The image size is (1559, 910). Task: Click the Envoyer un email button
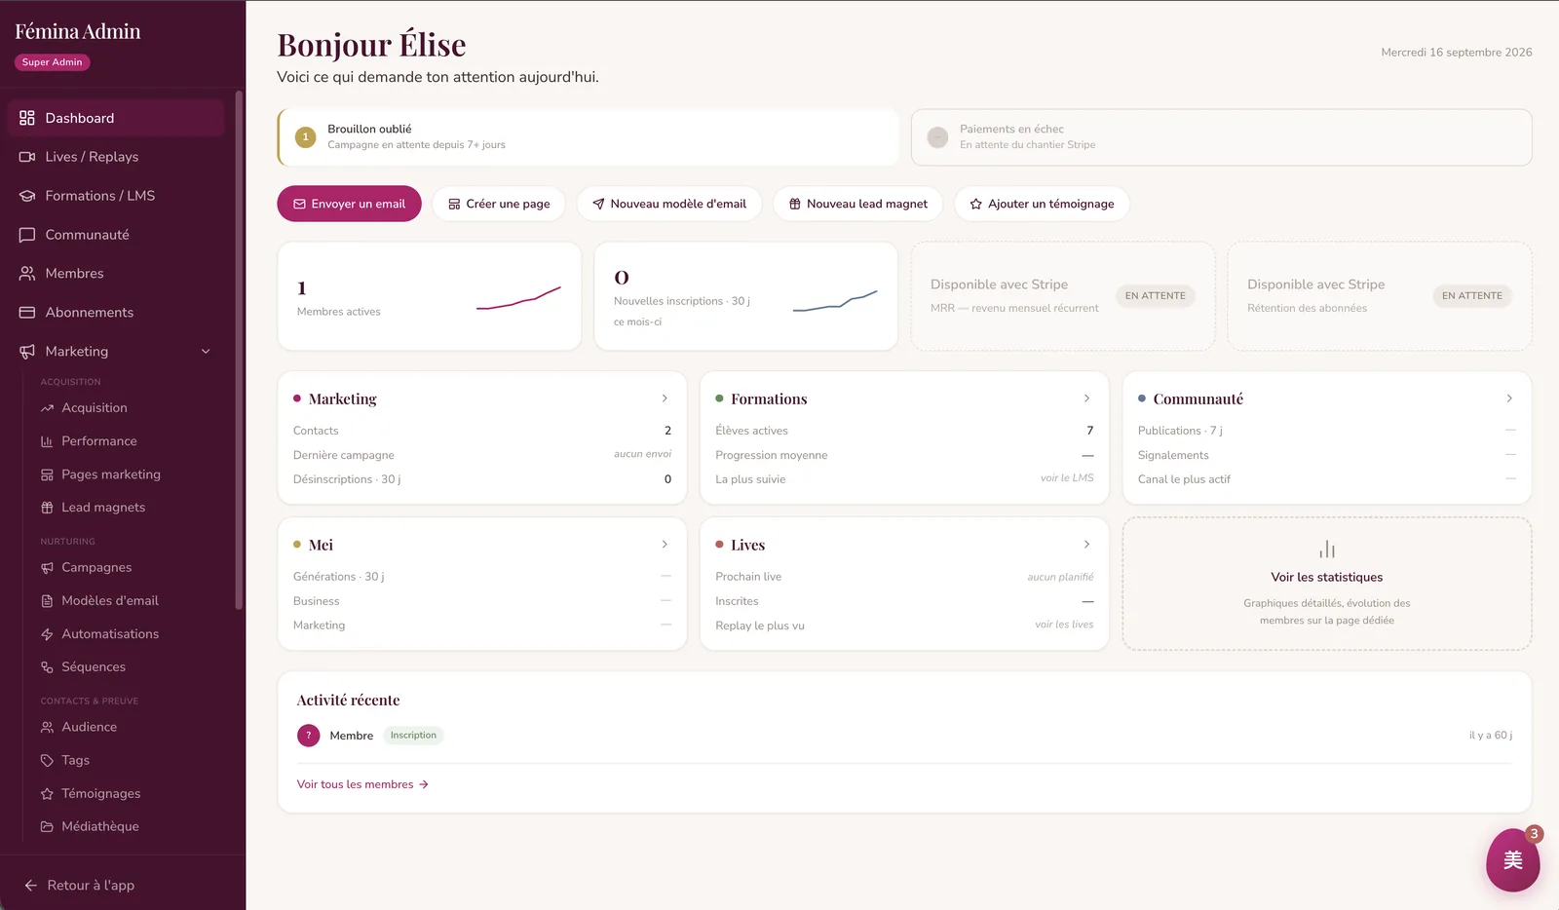tap(349, 204)
